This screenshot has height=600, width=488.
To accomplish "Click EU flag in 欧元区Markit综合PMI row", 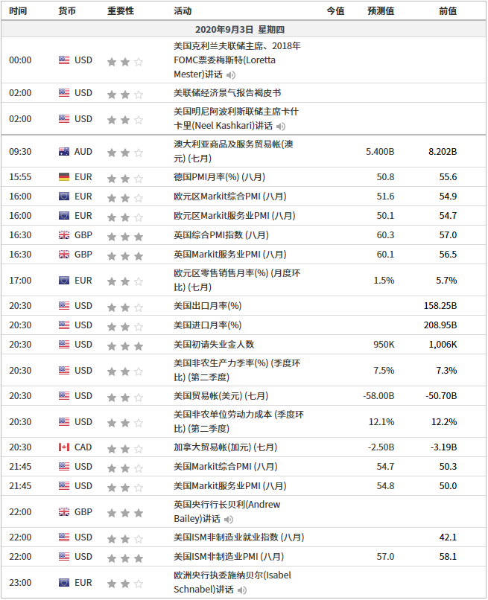I will click(x=64, y=197).
